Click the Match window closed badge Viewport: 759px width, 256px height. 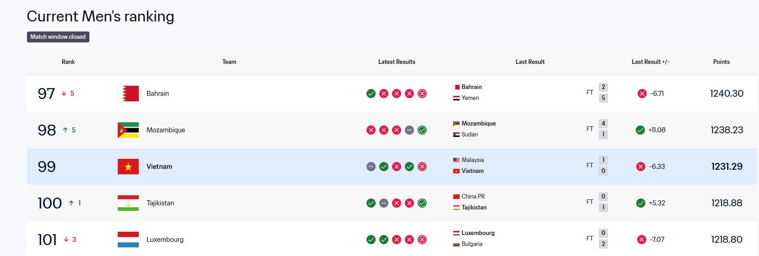(58, 37)
